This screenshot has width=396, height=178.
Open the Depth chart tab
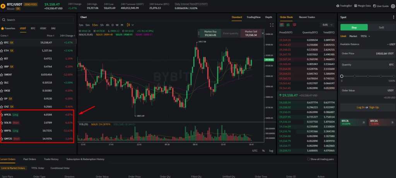269,17
